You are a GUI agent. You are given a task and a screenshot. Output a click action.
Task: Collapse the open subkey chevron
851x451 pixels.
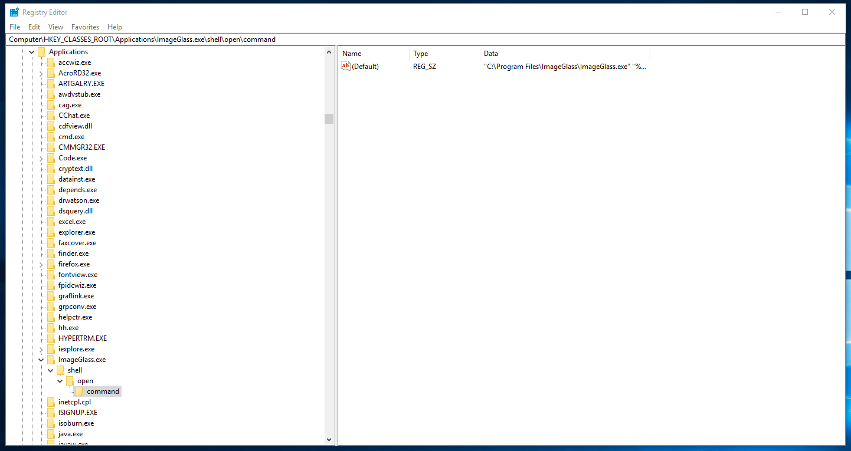coord(60,380)
